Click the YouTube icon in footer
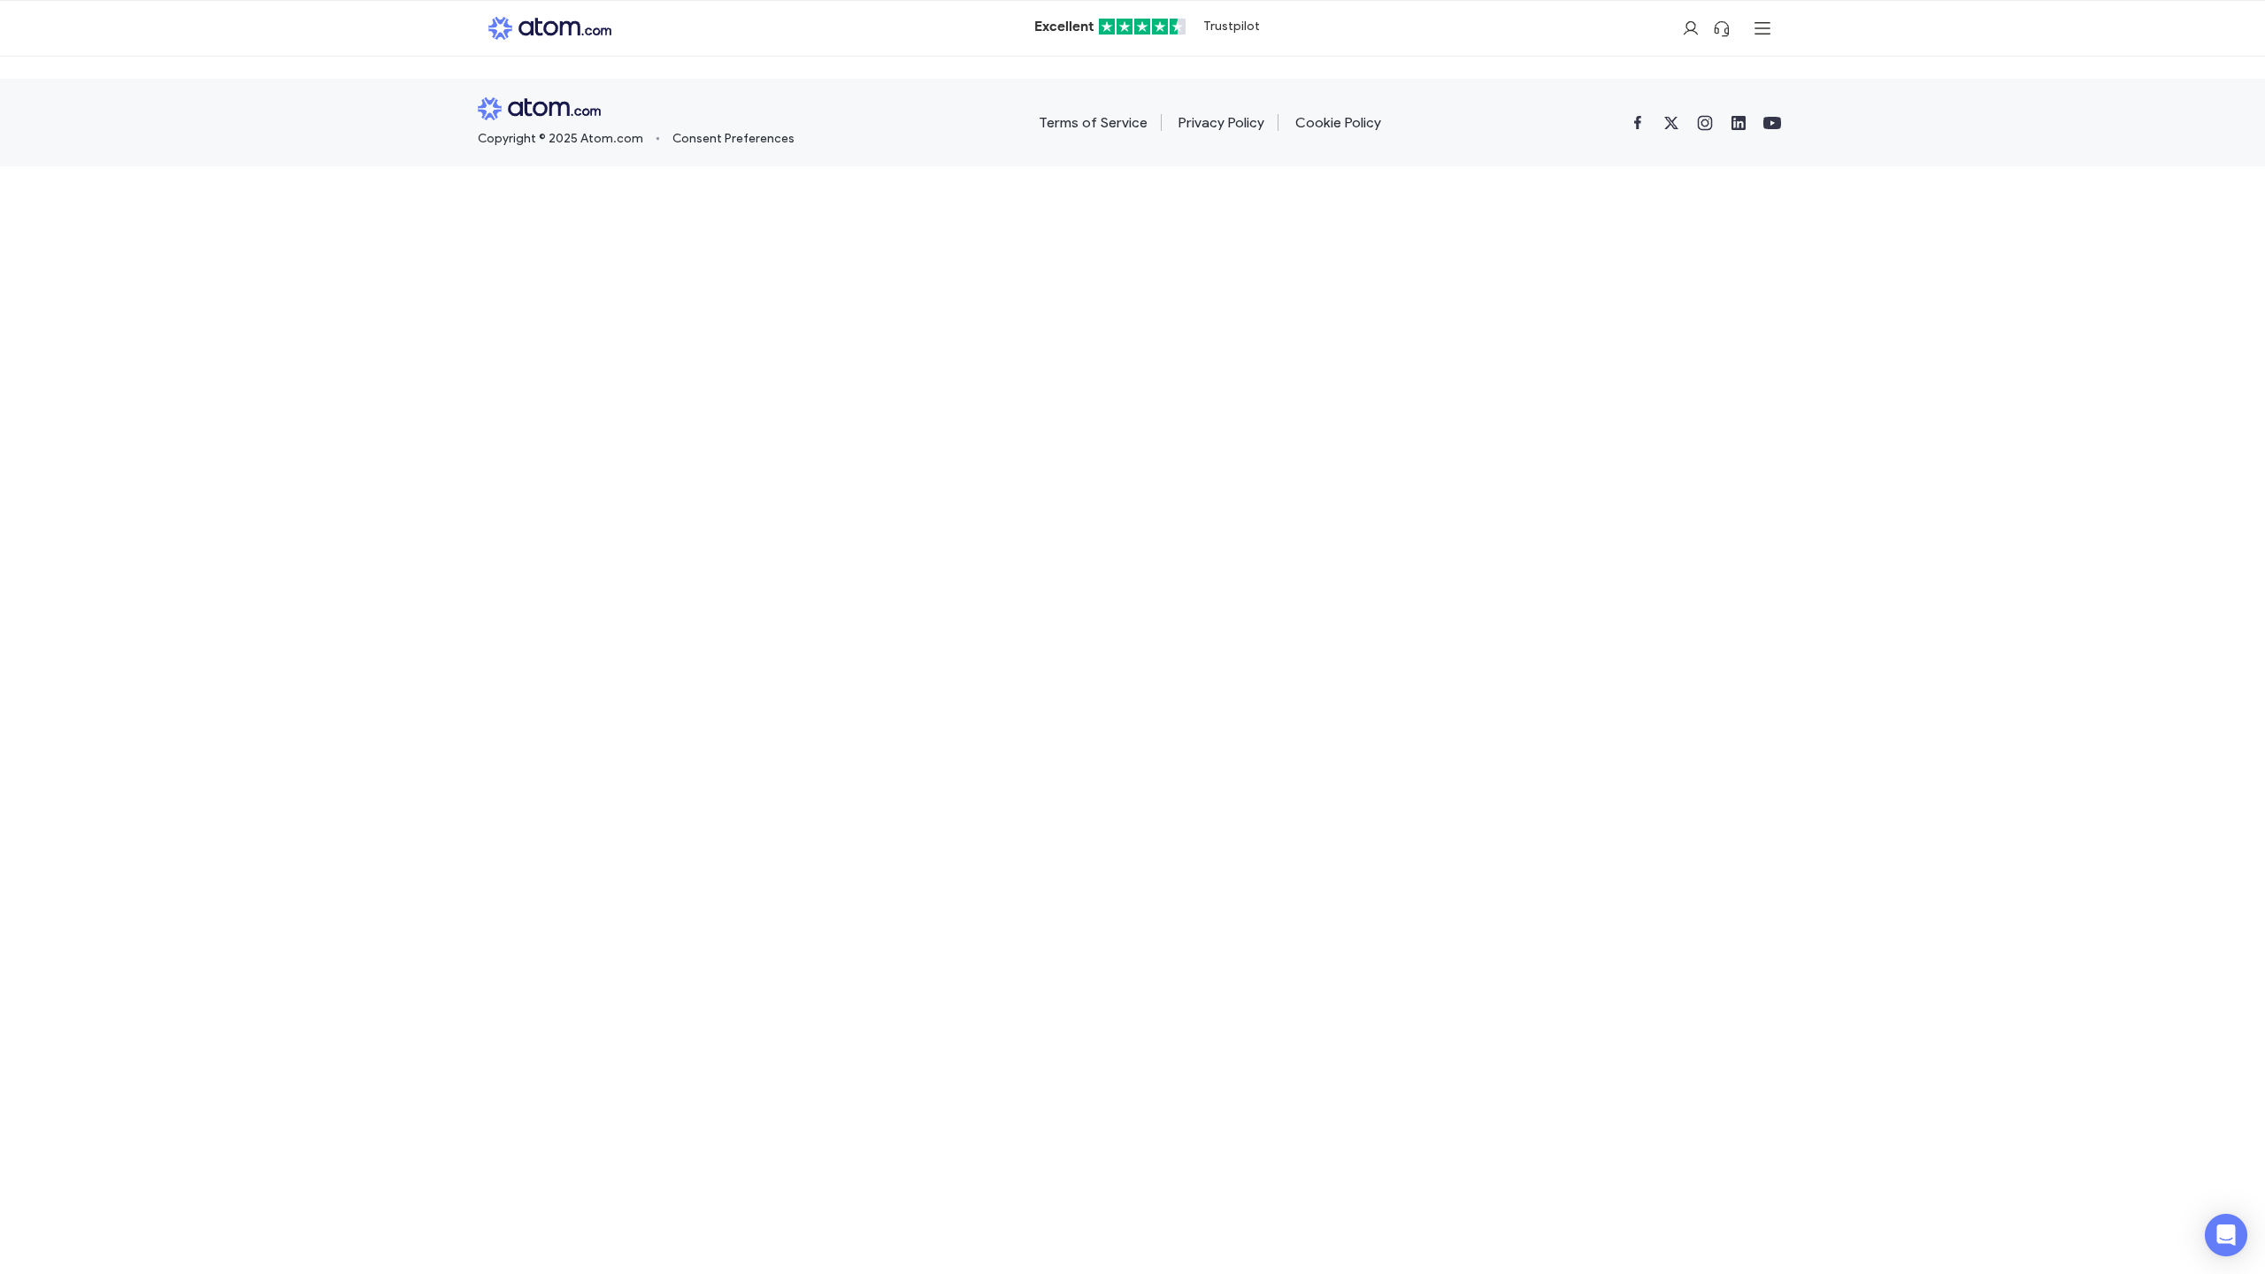The image size is (2265, 1274). (x=1772, y=123)
